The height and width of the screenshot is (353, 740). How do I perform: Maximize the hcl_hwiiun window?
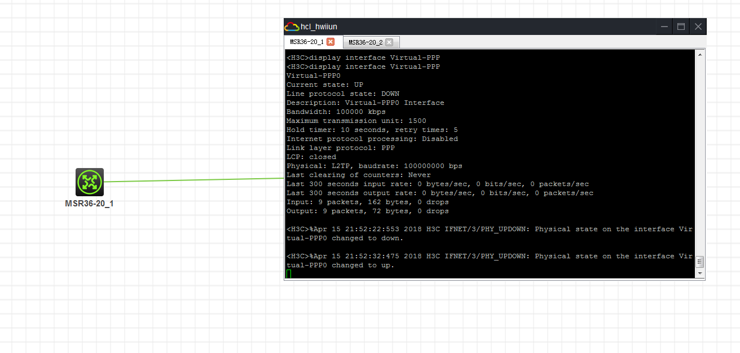pos(681,27)
